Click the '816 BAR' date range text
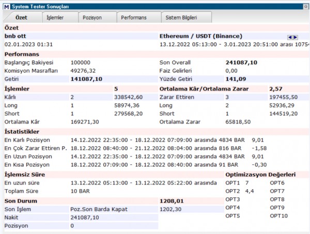This screenshot has width=310, height=234. [156, 148]
